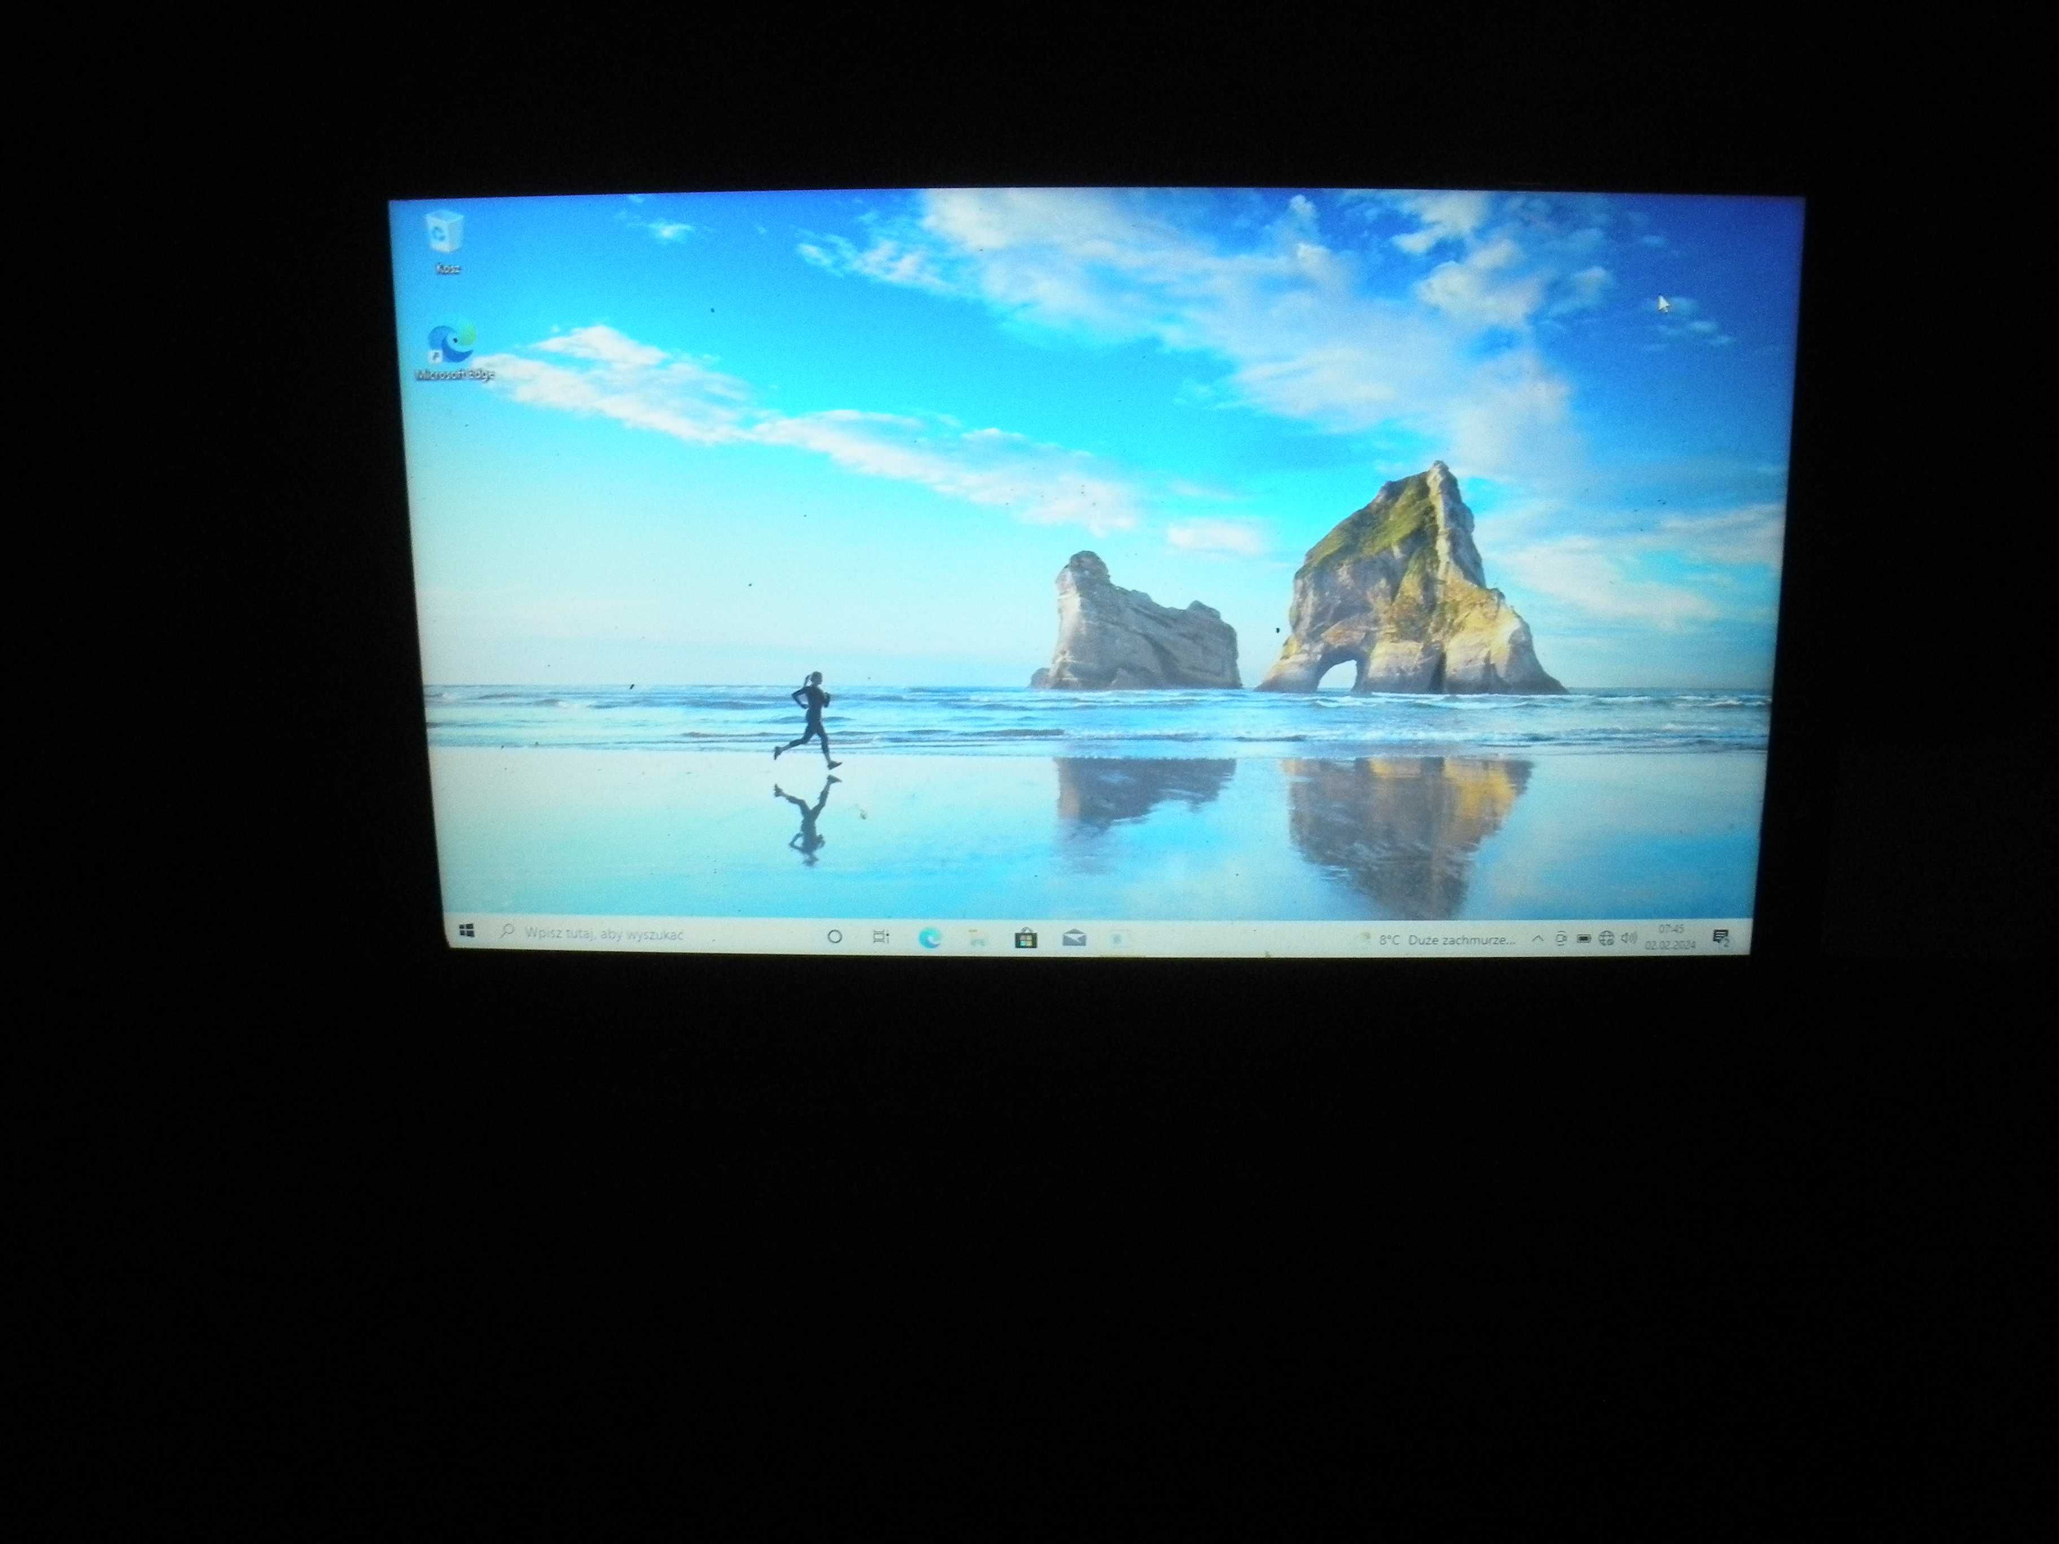Open the volume speaker icon
The image size is (2059, 1544).
tap(1628, 938)
